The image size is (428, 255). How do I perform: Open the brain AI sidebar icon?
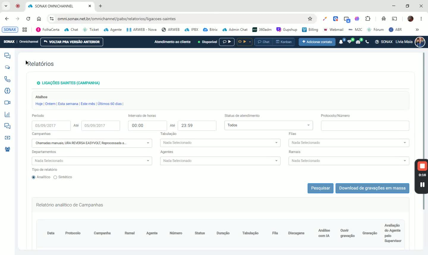(7, 91)
